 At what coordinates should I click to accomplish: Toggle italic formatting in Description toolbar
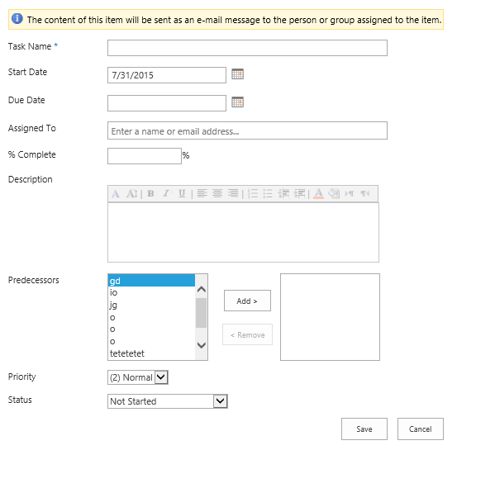click(166, 193)
